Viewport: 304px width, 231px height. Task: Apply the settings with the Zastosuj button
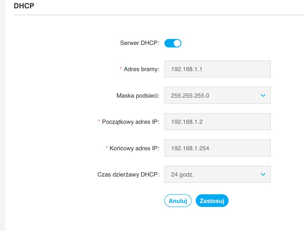click(212, 201)
